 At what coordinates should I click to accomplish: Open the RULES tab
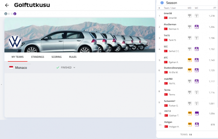(73, 57)
